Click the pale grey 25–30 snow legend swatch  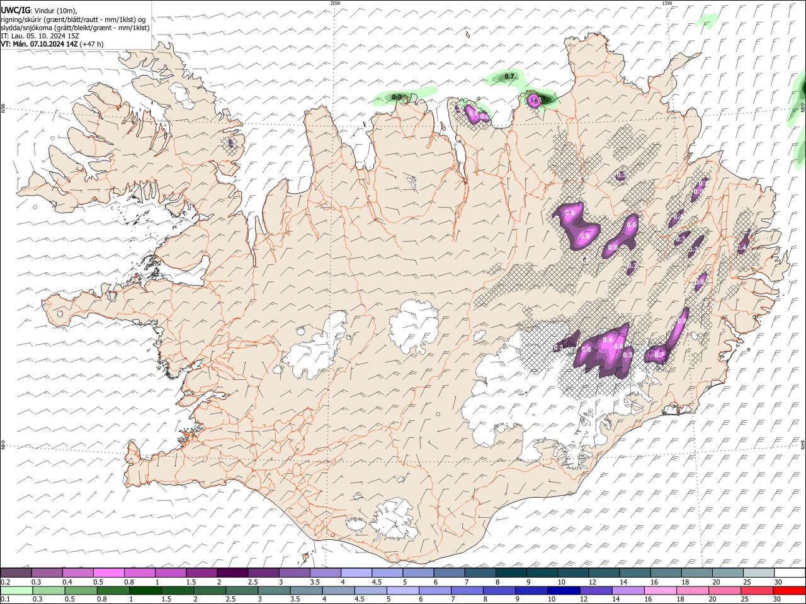point(759,573)
